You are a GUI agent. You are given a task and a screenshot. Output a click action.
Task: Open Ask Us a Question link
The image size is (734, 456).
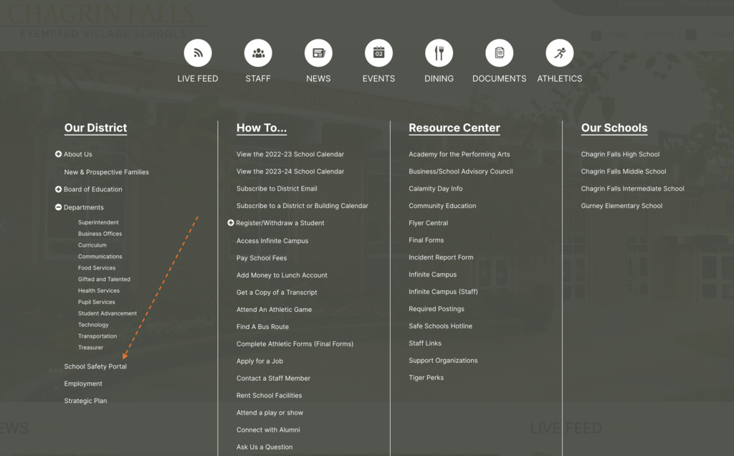(x=264, y=447)
